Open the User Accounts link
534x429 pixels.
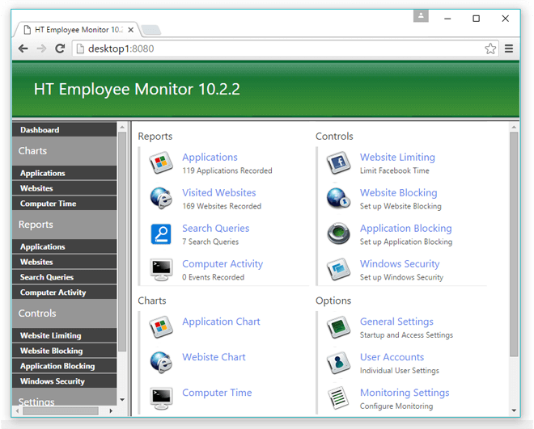392,357
